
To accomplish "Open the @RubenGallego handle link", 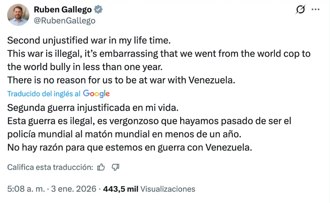I will pyautogui.click(x=65, y=21).
